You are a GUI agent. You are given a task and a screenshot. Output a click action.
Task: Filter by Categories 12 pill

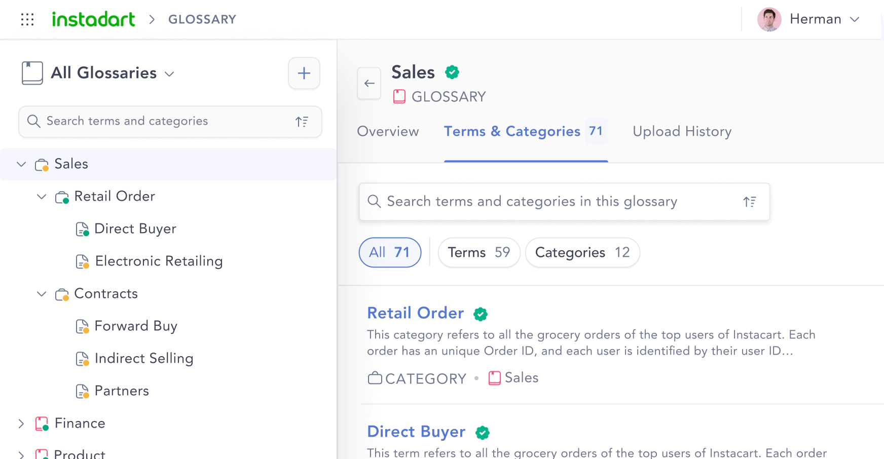[582, 252]
